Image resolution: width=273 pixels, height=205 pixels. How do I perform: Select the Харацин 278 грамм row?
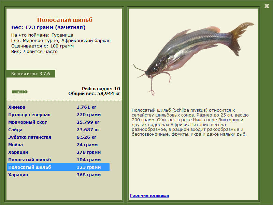58,152
